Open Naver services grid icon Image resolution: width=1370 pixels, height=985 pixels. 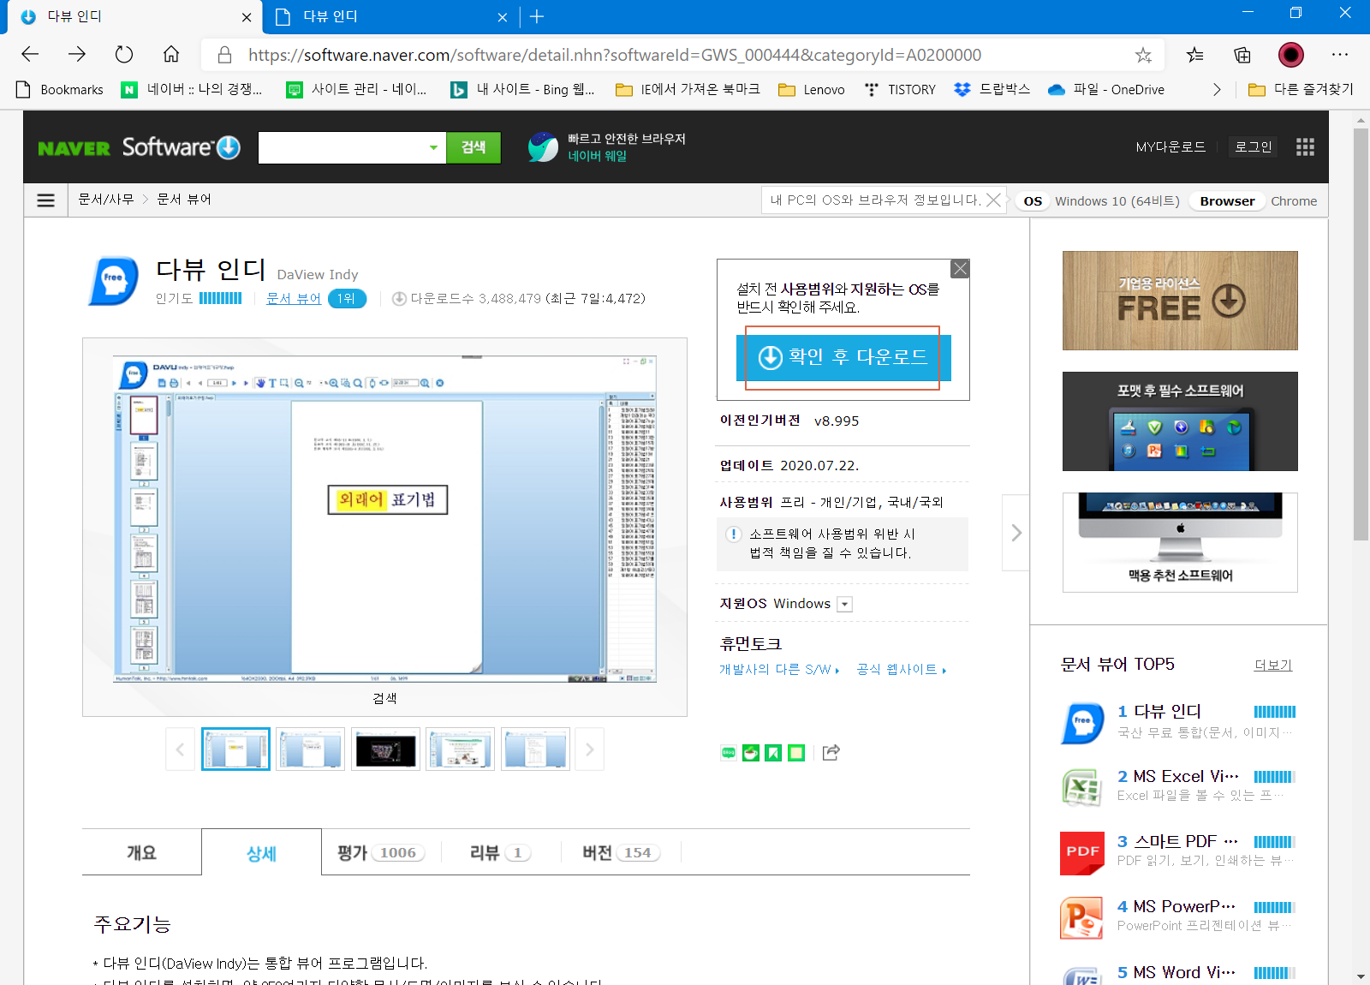[x=1305, y=147]
